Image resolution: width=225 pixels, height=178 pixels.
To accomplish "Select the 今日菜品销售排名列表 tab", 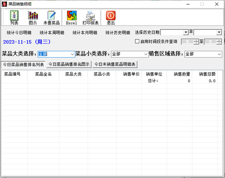I will (x=23, y=65).
